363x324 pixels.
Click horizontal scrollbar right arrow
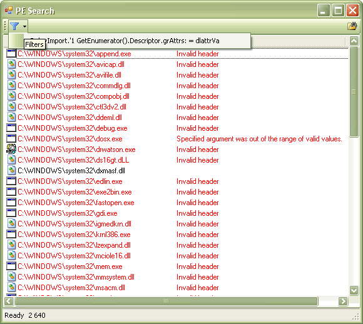(343, 301)
